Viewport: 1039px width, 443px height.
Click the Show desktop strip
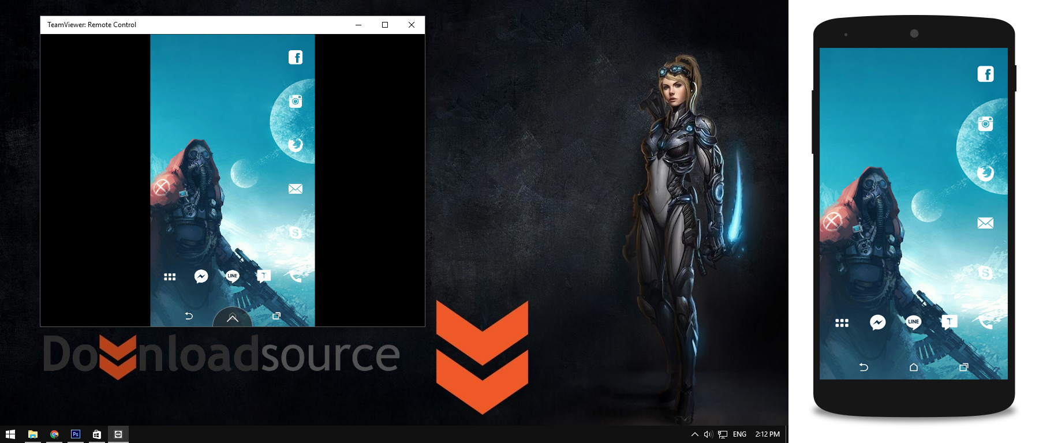click(x=787, y=434)
